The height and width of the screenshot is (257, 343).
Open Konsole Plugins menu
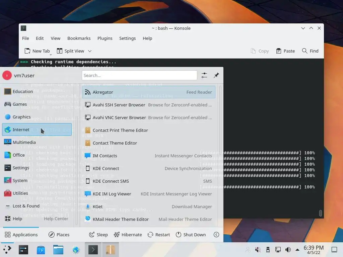tap(105, 38)
